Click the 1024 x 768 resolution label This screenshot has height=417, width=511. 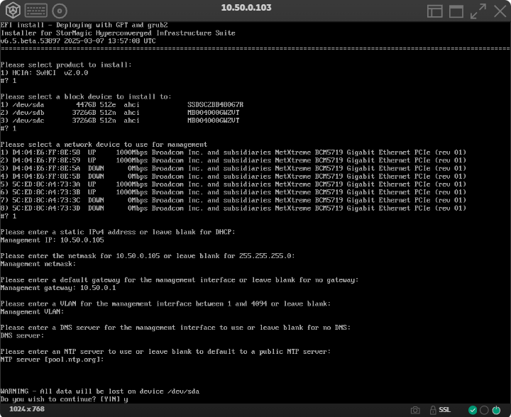(27, 409)
